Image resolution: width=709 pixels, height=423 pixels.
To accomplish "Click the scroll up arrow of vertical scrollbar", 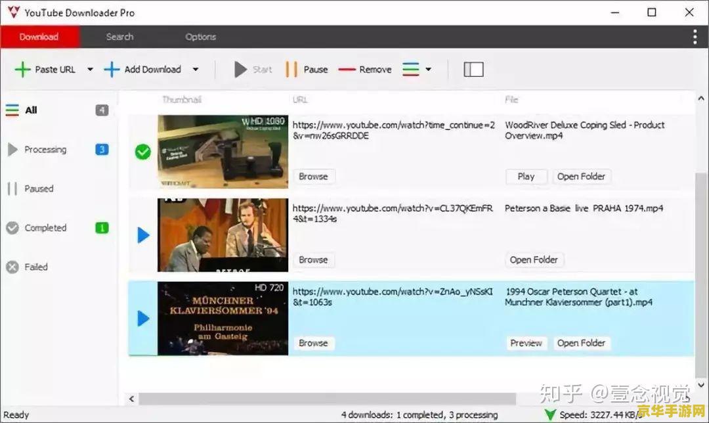I will [x=701, y=98].
